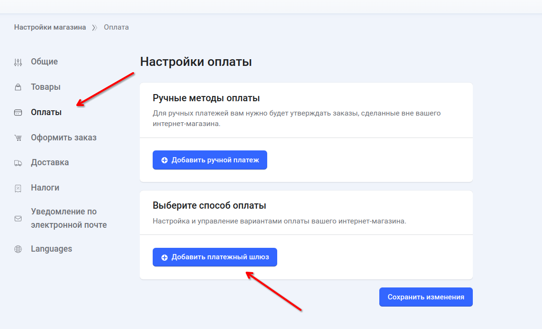Click the truck icon beside Доставка

click(x=18, y=163)
